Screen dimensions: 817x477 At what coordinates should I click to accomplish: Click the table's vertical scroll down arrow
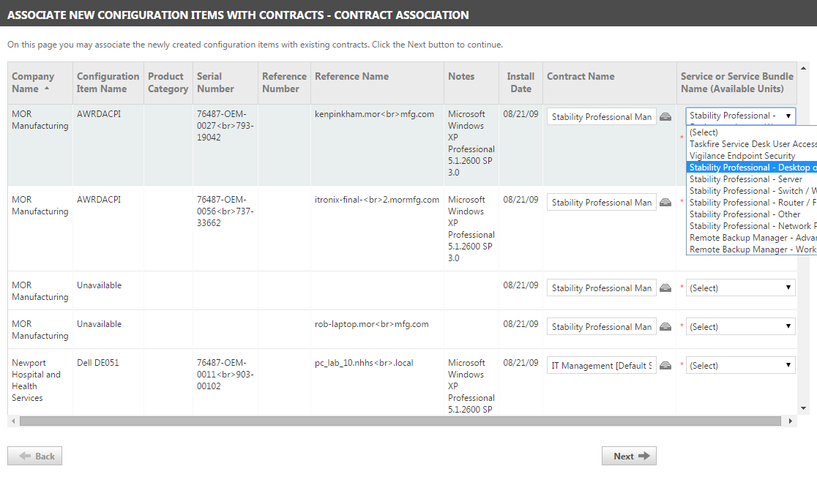[803, 408]
